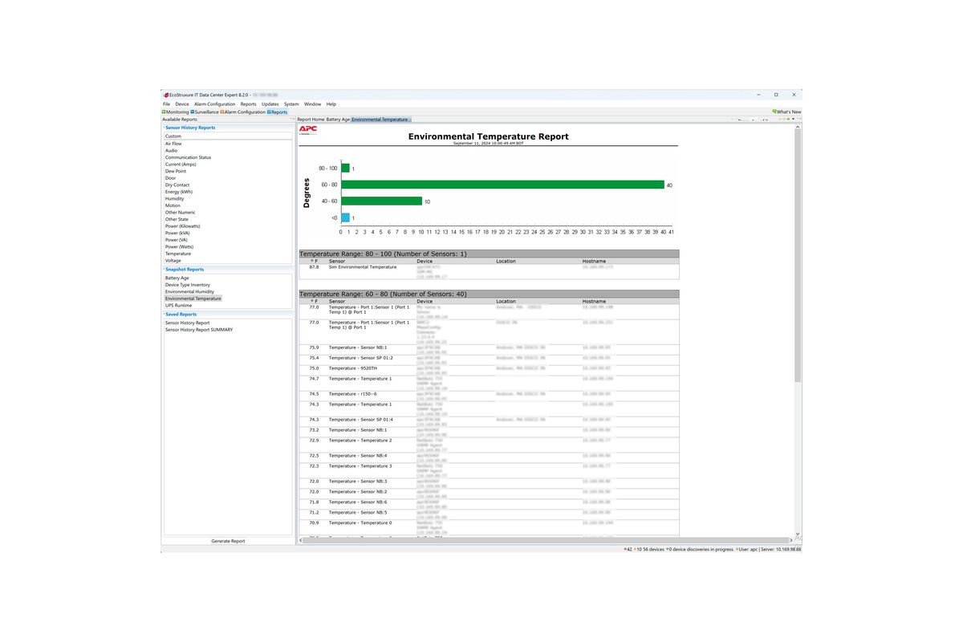963x642 pixels.
Task: Click the device discoveries status icon
Action: [x=668, y=549]
